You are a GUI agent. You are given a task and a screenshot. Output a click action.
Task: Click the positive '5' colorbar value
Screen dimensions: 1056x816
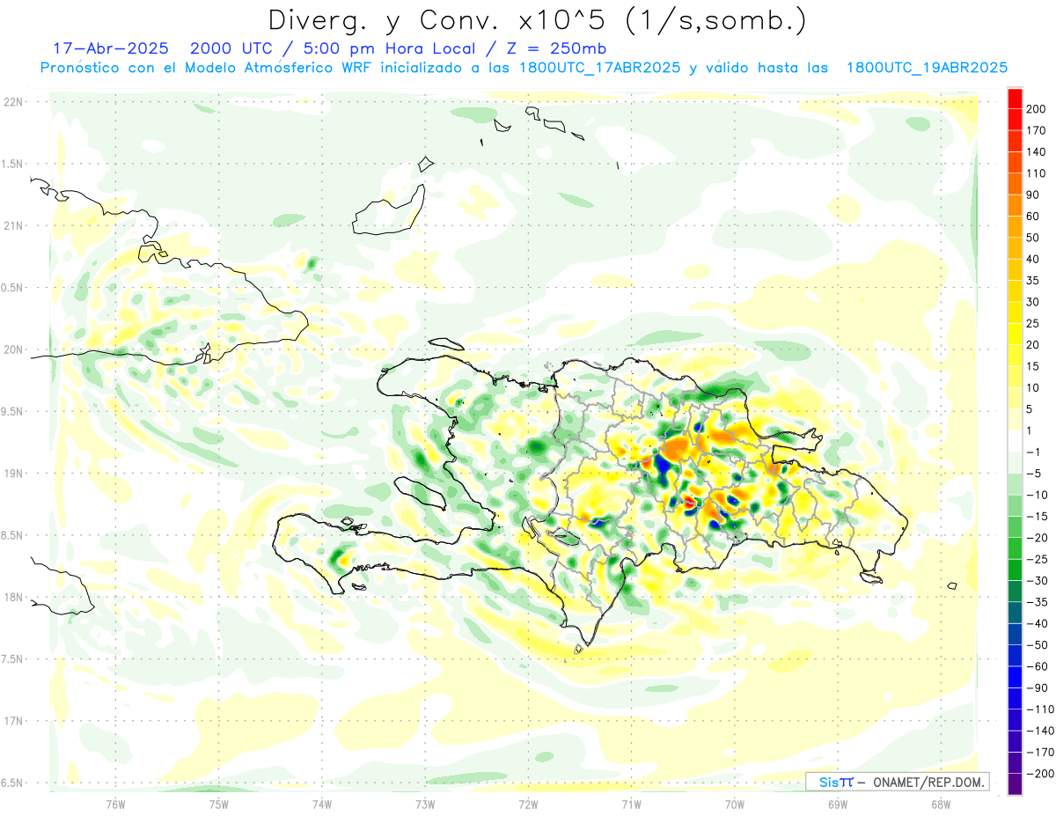tap(1030, 409)
